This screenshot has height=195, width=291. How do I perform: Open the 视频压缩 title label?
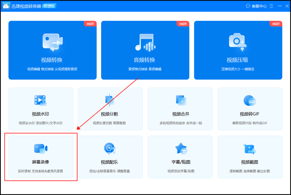(237, 60)
